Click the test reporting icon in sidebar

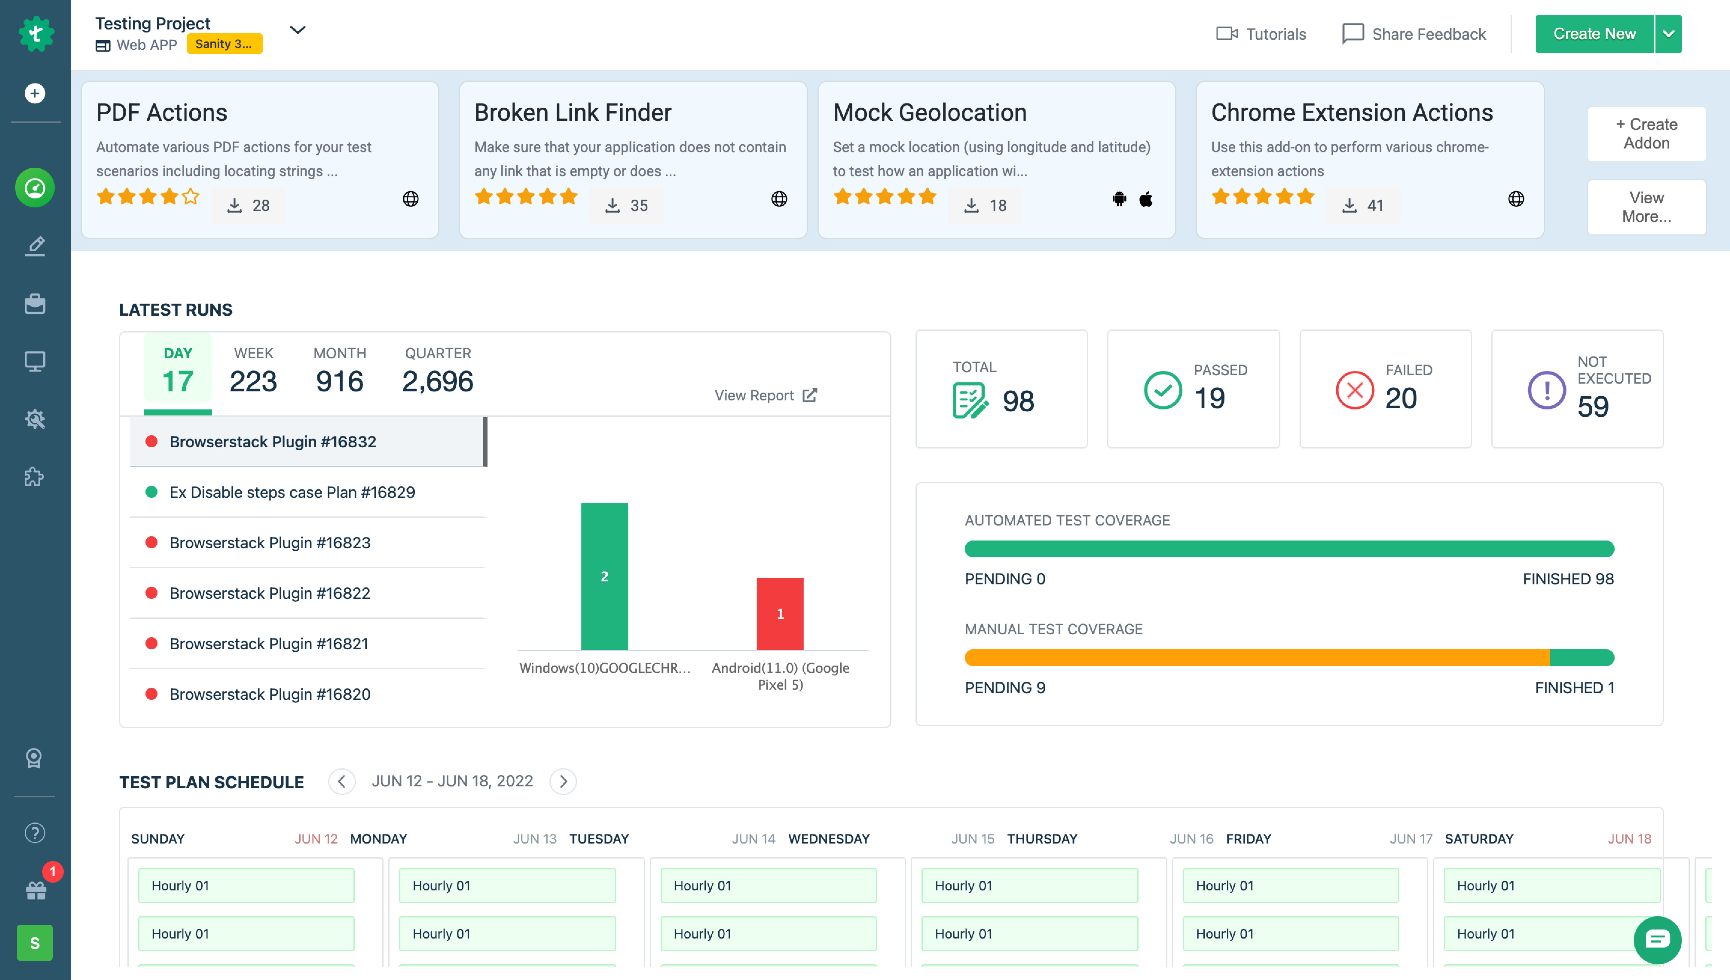tap(35, 360)
